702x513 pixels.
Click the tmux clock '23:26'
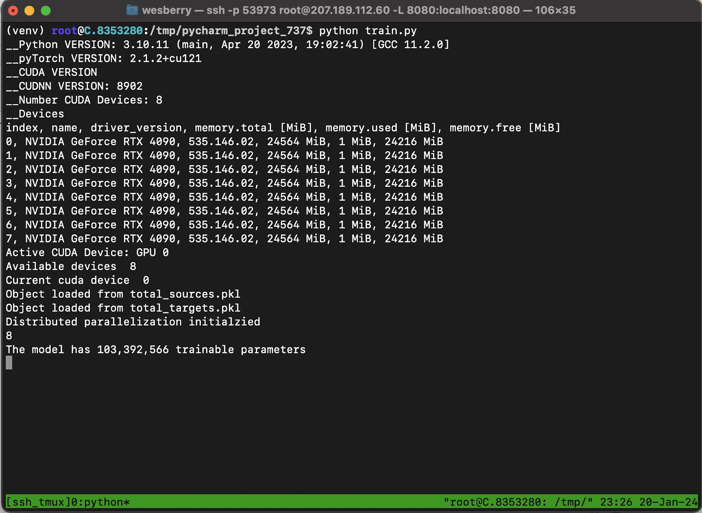point(616,502)
